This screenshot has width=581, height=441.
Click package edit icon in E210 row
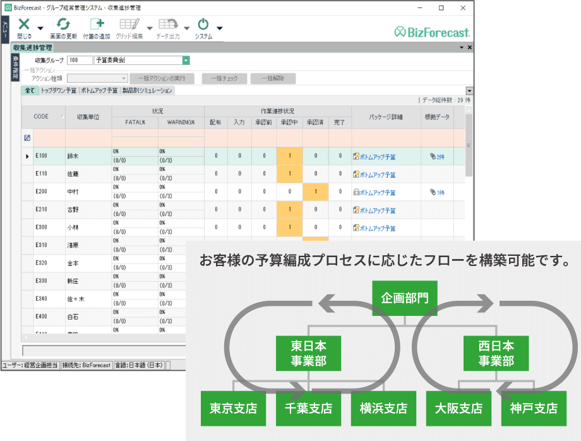pyautogui.click(x=356, y=210)
